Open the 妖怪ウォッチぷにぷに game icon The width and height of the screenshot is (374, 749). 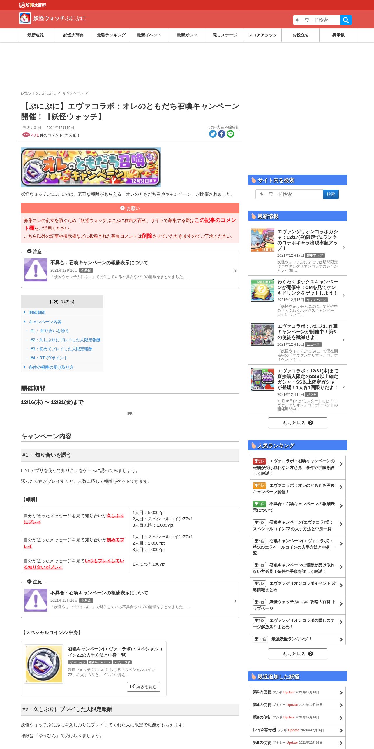pos(25,18)
